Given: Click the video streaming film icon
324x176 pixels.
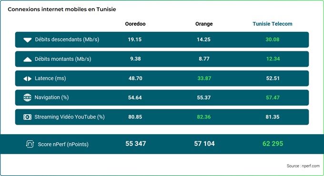Looking at the screenshot, I should [x=27, y=117].
